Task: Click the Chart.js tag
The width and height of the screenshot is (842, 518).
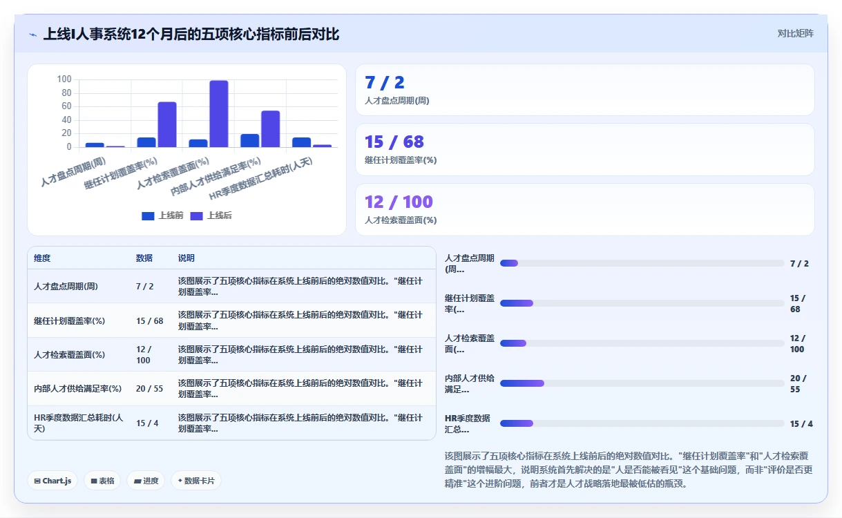Action: 52,481
